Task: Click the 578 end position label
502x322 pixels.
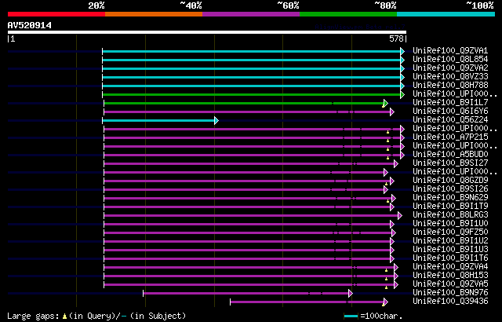Action: click(396, 38)
